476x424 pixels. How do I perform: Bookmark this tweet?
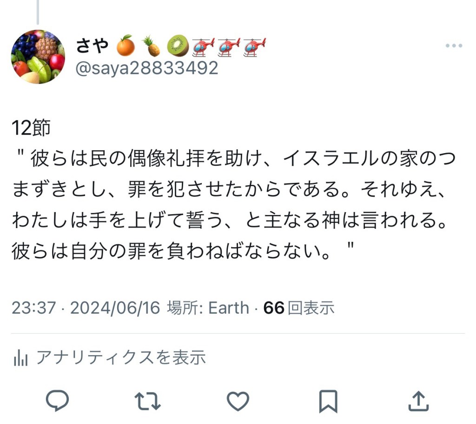point(328,401)
